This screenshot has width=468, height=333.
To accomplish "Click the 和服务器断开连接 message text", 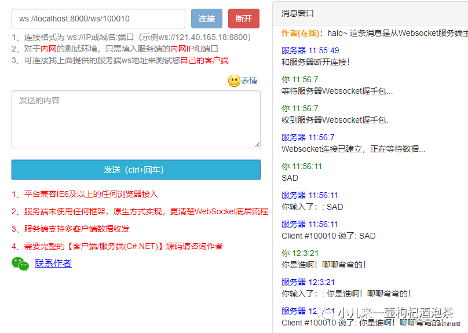I will (316, 62).
